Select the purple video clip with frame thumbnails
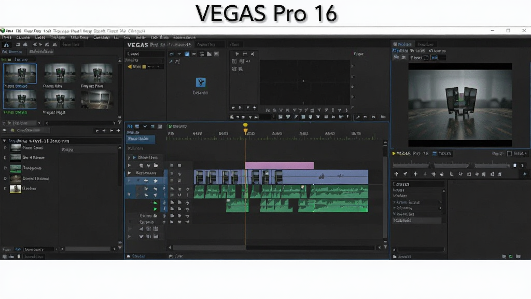531x299 pixels. point(281,177)
